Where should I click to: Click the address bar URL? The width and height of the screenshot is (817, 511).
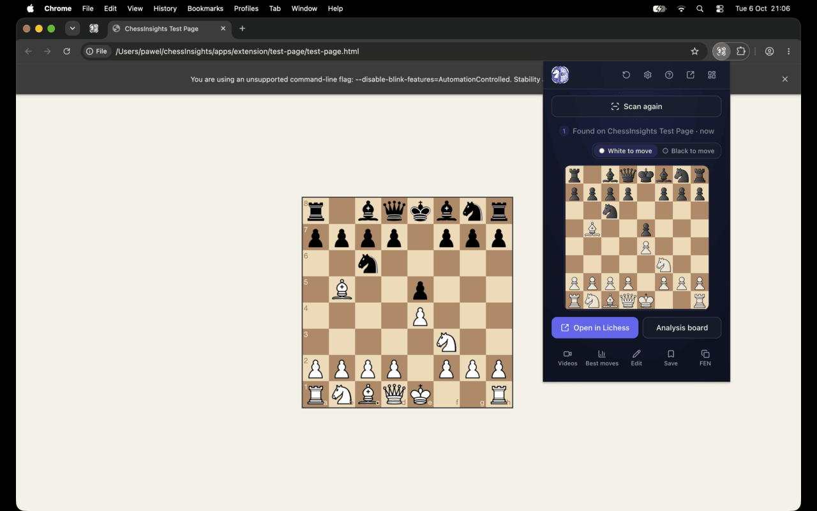coord(237,51)
